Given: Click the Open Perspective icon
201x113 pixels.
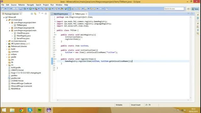Looking at the screenshot, I should click(188, 9).
